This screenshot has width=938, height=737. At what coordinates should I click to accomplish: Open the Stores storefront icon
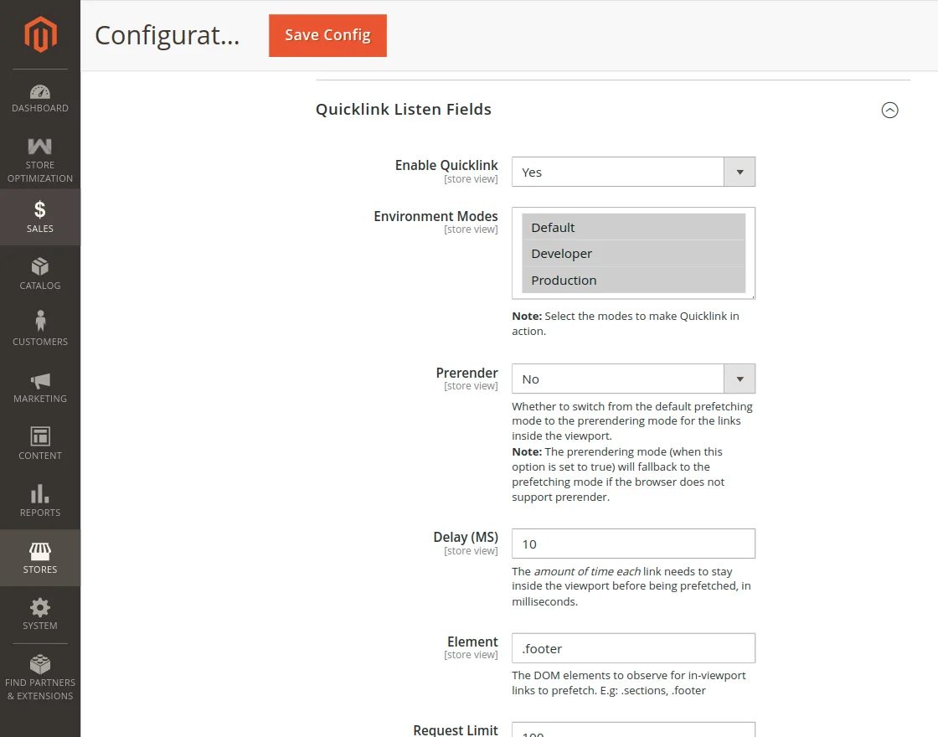click(40, 551)
